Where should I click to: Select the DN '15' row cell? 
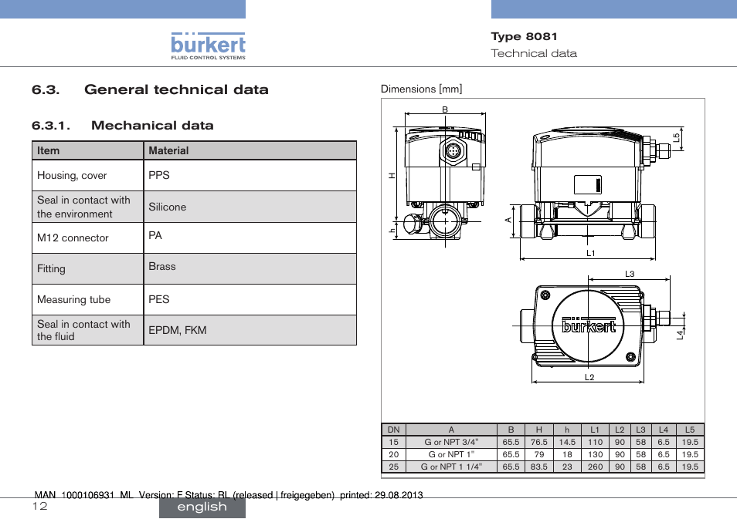coord(393,442)
